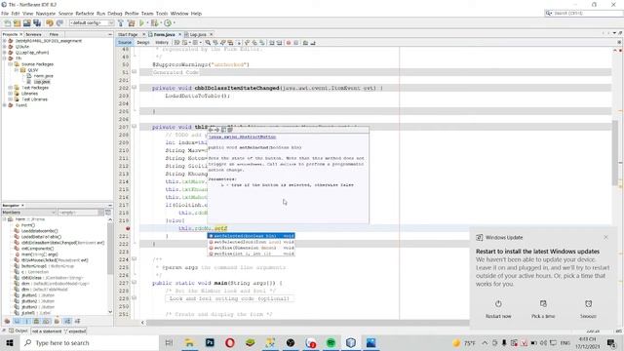This screenshot has height=351, width=624.
Task: Expand the first project node in Projects tree
Action: (5, 41)
